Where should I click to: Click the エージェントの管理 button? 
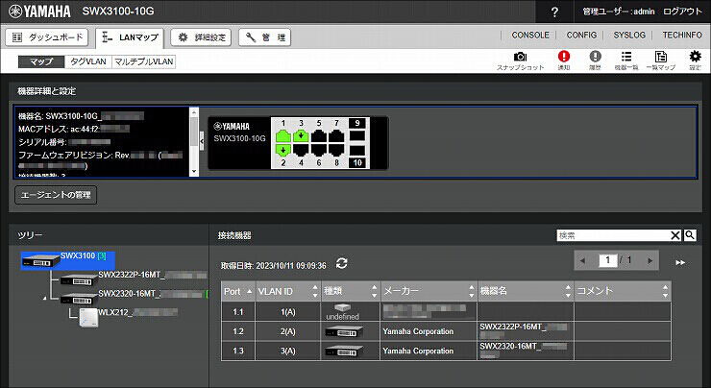[56, 195]
